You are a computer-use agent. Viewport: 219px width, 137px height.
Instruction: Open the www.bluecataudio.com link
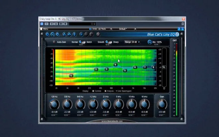tap(112, 121)
